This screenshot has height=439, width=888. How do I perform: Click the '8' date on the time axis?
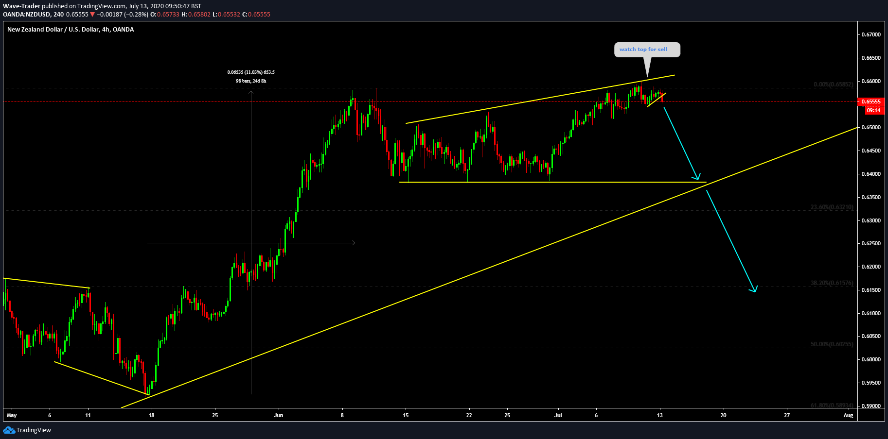pos(342,415)
